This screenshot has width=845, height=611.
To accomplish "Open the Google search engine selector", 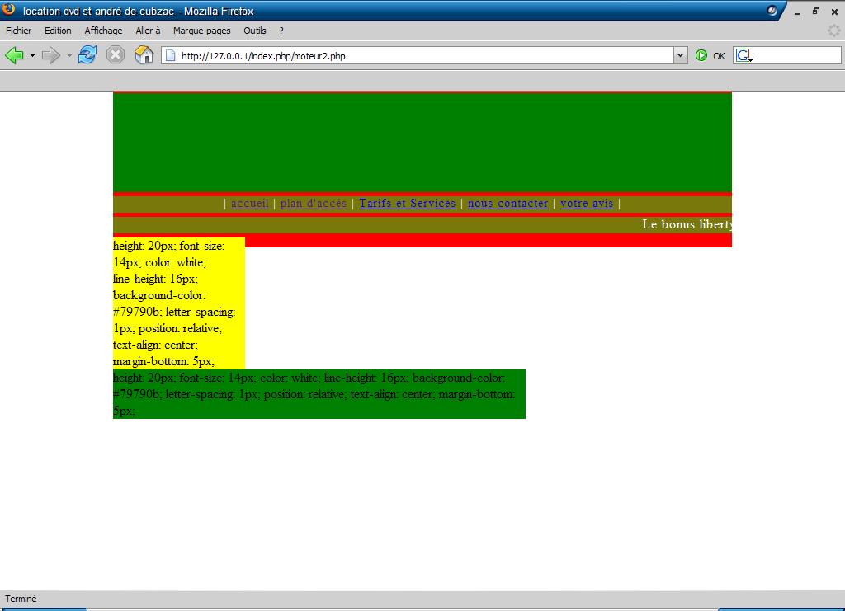I will (x=744, y=55).
